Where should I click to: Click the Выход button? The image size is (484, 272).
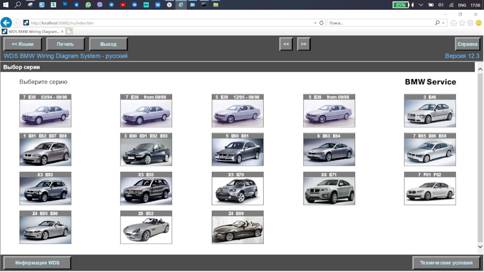tap(108, 44)
